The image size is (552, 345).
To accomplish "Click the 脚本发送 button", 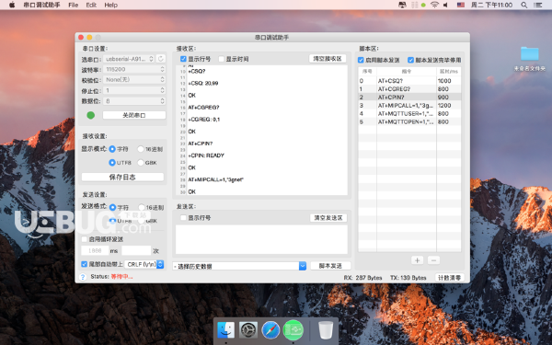I will click(x=330, y=266).
